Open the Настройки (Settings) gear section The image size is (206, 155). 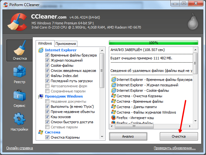click(20, 122)
